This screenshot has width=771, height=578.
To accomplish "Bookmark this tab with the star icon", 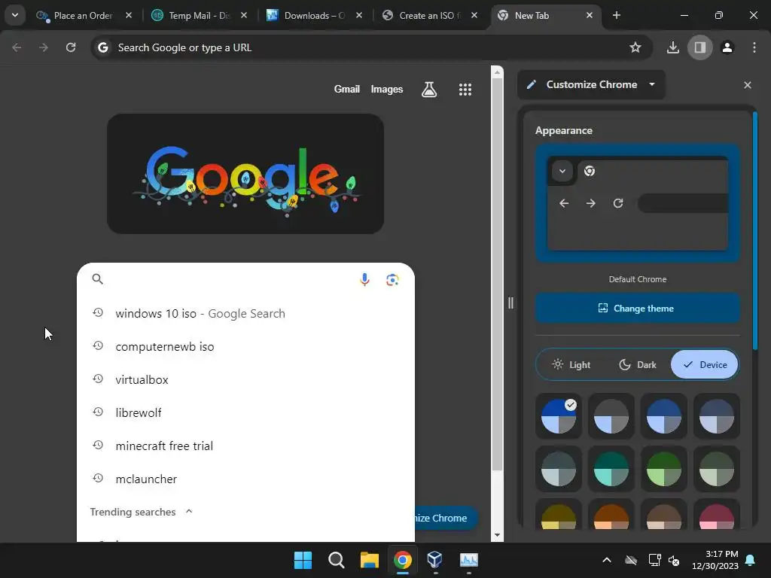I will pyautogui.click(x=635, y=47).
